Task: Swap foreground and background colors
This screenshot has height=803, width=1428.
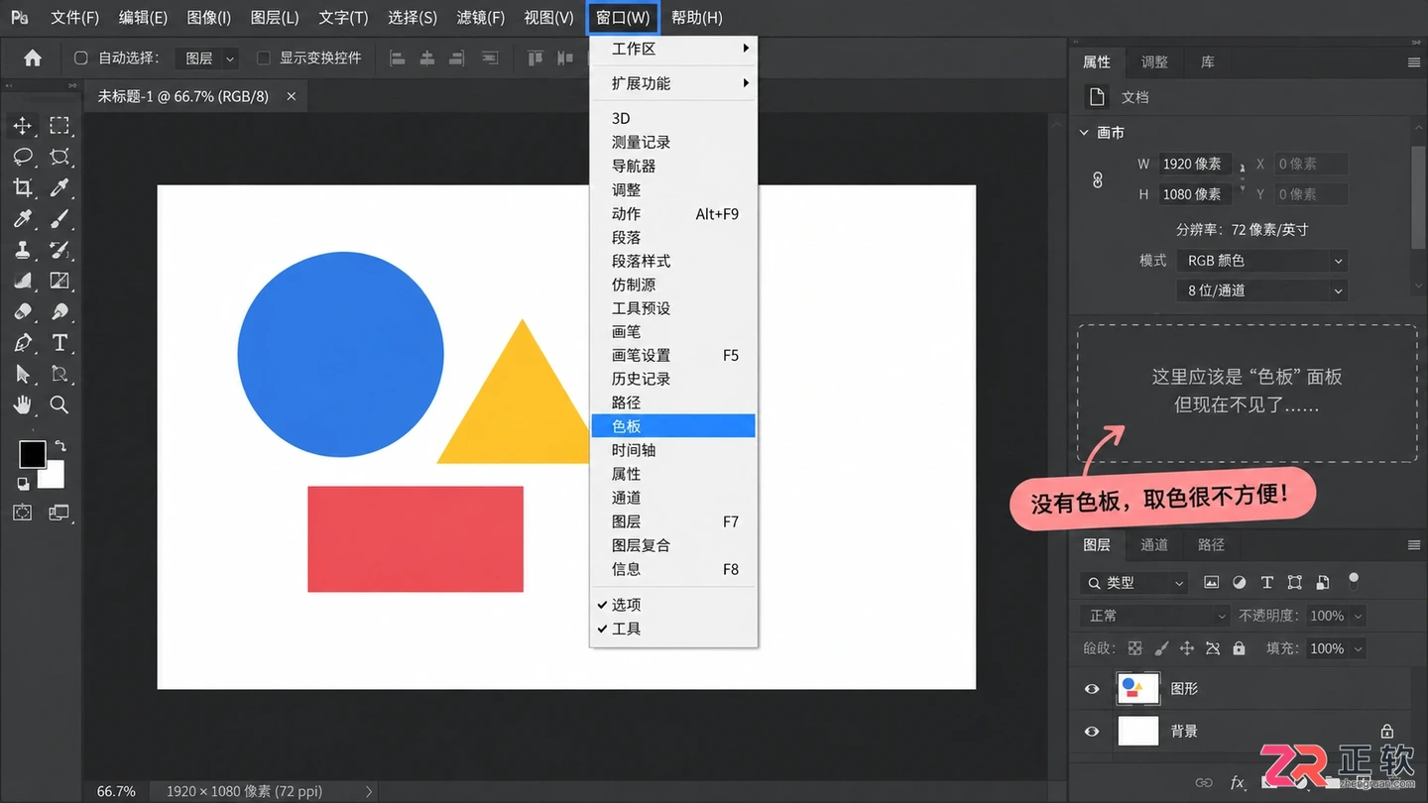Action: pos(60,446)
